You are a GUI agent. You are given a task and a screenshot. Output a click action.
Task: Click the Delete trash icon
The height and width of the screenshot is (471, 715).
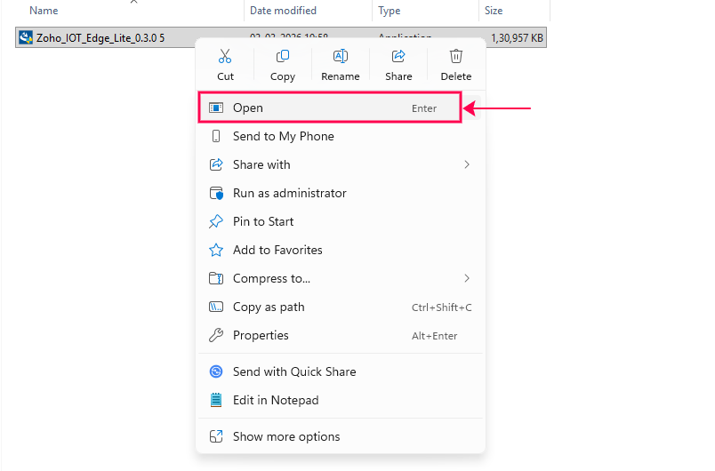pyautogui.click(x=455, y=56)
